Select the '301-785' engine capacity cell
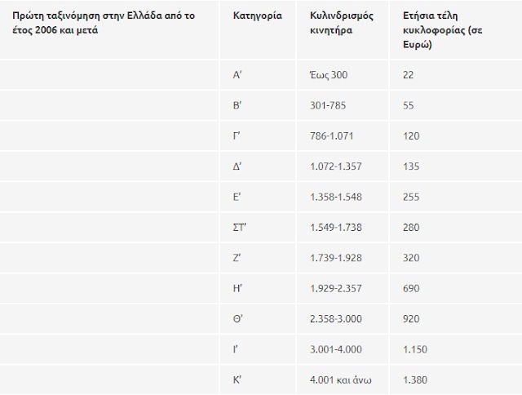The image size is (522, 395). click(328, 105)
